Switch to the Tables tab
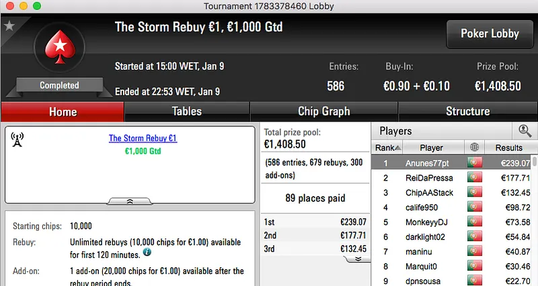This screenshot has width=538, height=286. [x=186, y=111]
